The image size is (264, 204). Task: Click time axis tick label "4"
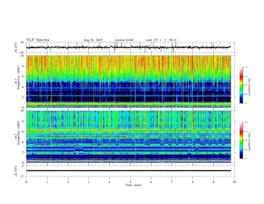click(110, 182)
